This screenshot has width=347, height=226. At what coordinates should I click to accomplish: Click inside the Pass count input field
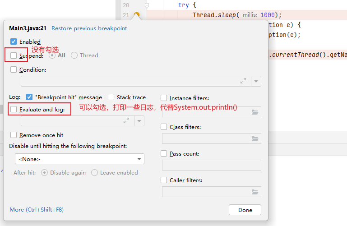coord(211,165)
